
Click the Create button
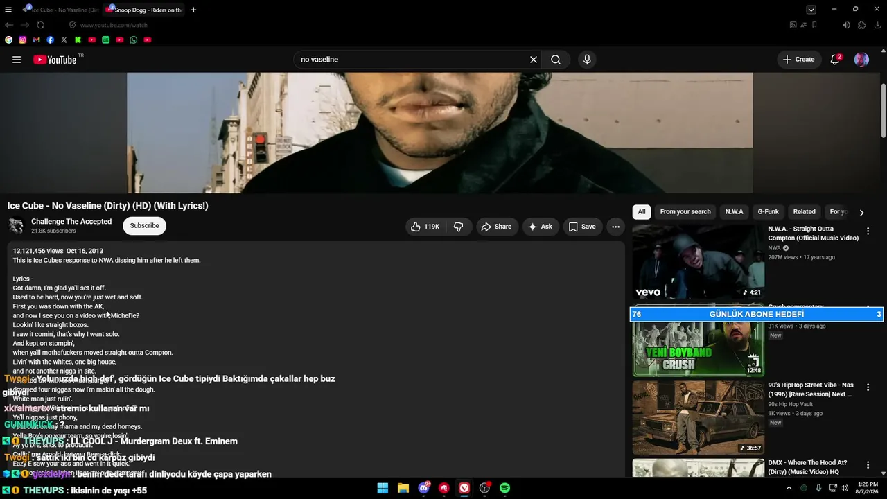pos(798,60)
